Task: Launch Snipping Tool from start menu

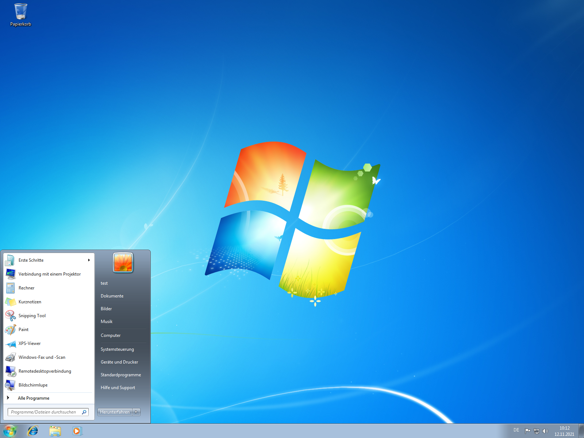Action: (49, 316)
